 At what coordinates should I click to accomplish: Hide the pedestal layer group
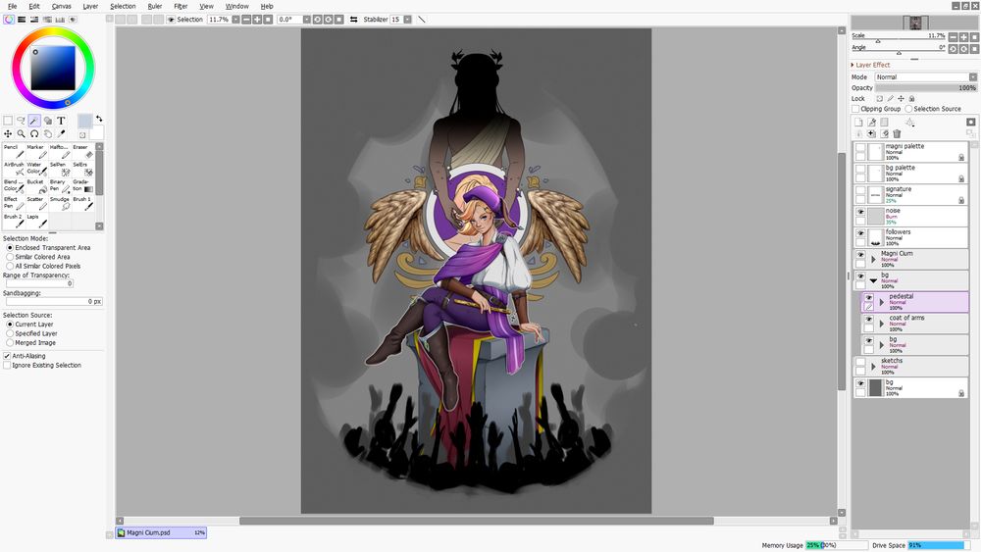click(x=869, y=298)
